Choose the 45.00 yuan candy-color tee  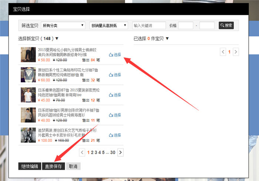click(x=115, y=95)
